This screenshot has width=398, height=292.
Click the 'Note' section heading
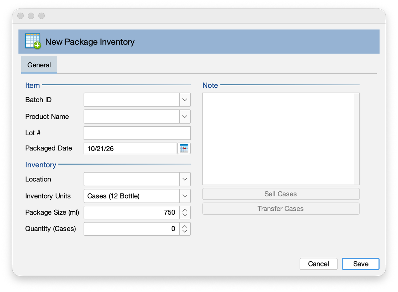point(210,85)
